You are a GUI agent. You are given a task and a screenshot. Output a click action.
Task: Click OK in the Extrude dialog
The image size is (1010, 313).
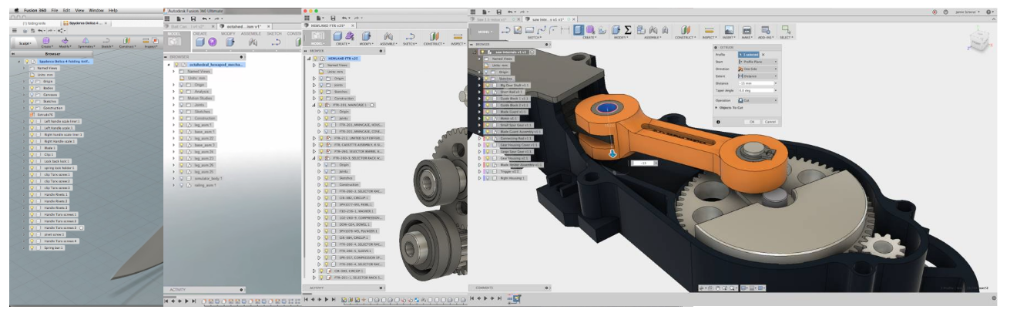[x=751, y=122]
